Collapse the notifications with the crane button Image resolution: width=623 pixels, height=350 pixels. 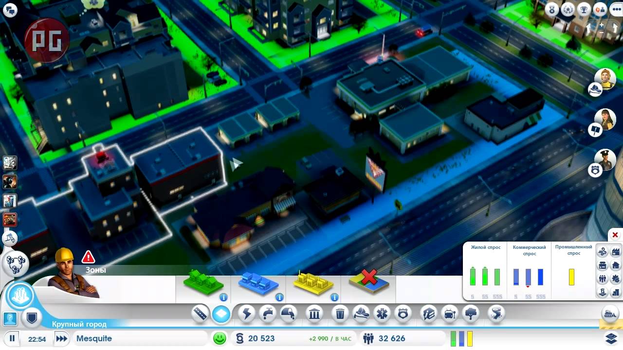10,238
